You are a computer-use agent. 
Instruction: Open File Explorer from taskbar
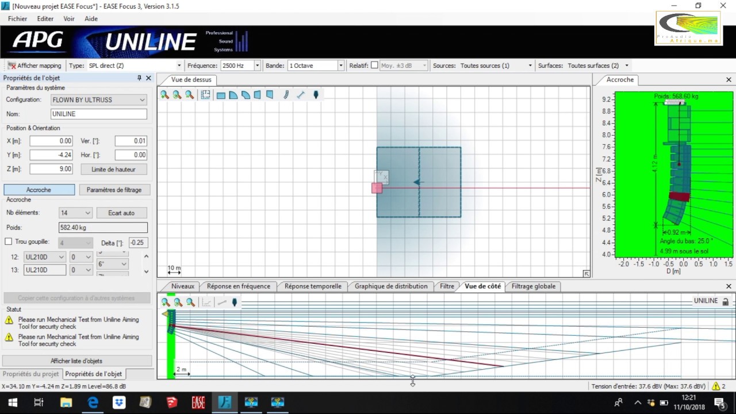pos(66,402)
